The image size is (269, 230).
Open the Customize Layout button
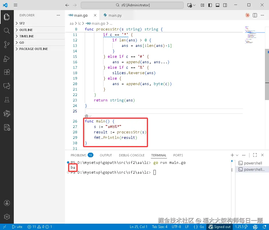(x=202, y=5)
